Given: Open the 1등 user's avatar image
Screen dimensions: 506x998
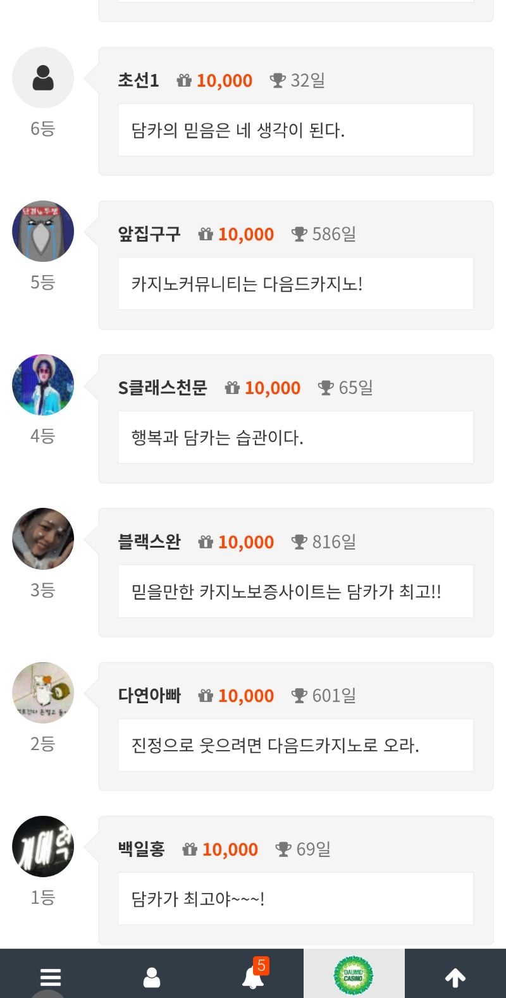Looking at the screenshot, I should [x=43, y=846].
